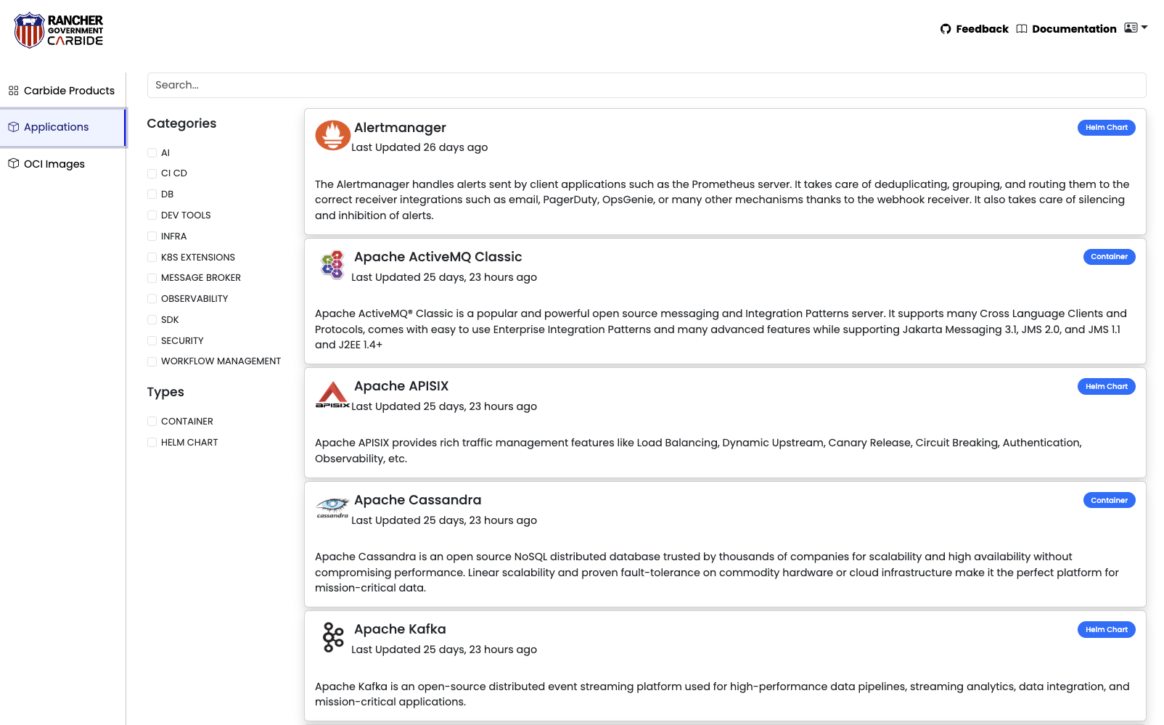The image size is (1164, 725).
Task: Click Alertmanager's 'Last Updated 26 days ago'
Action: coord(419,147)
